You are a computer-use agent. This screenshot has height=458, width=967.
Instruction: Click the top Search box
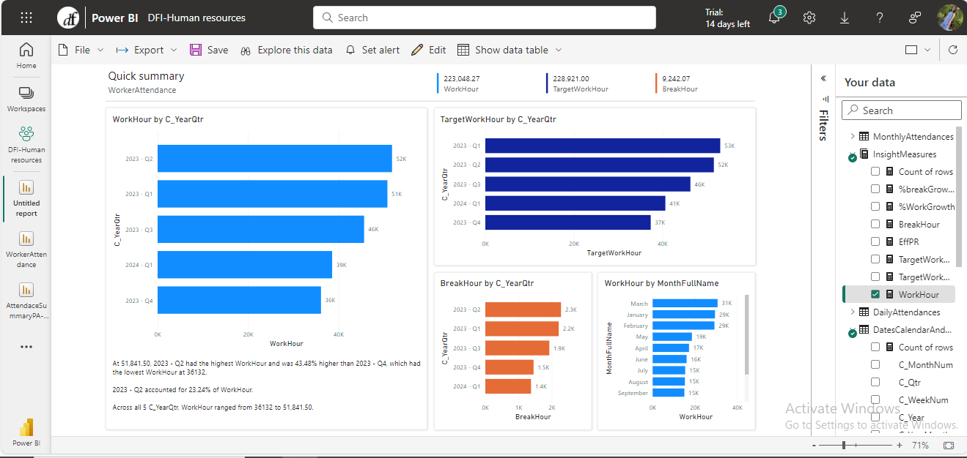pyautogui.click(x=484, y=18)
